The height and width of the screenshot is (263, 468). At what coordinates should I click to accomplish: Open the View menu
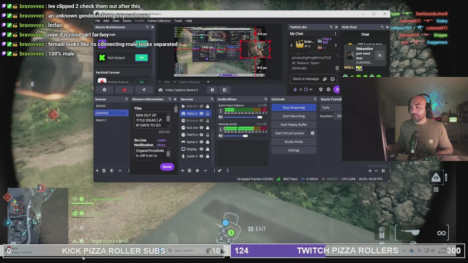[x=116, y=21]
